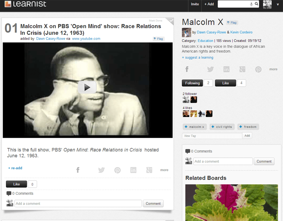The width and height of the screenshot is (283, 221).
Task: Click the Invite menu item
Action: (x=195, y=4)
